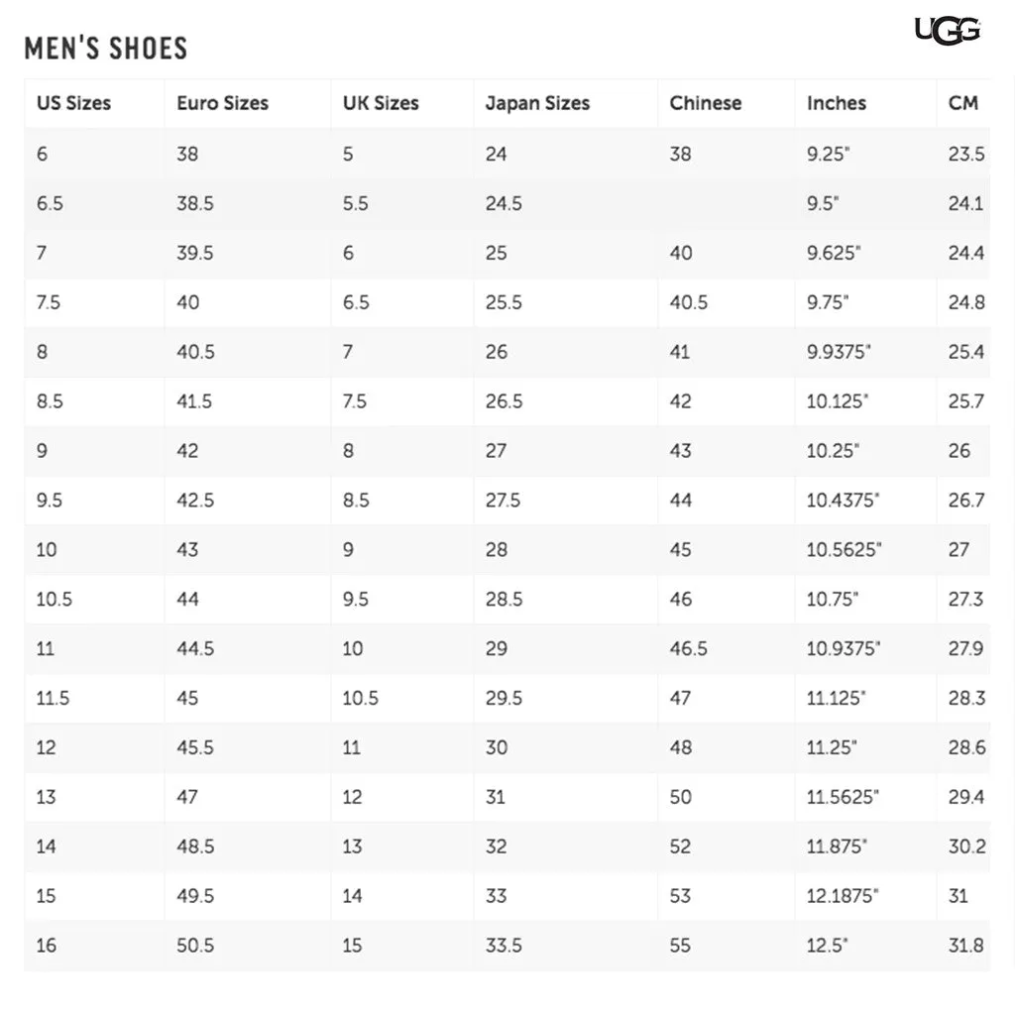Select the Chinese column header

[x=706, y=103]
